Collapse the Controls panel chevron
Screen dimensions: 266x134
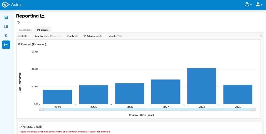[261, 36]
